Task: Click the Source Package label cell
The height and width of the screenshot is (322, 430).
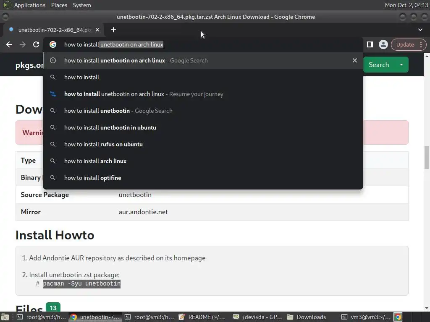Action: 45,195
